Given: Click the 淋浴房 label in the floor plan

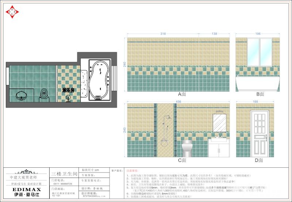Looking at the screenshot, I should (68, 90).
